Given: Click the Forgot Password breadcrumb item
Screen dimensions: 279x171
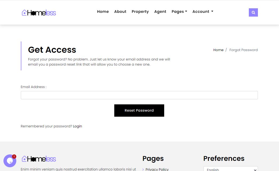Looking at the screenshot, I should [243, 50].
